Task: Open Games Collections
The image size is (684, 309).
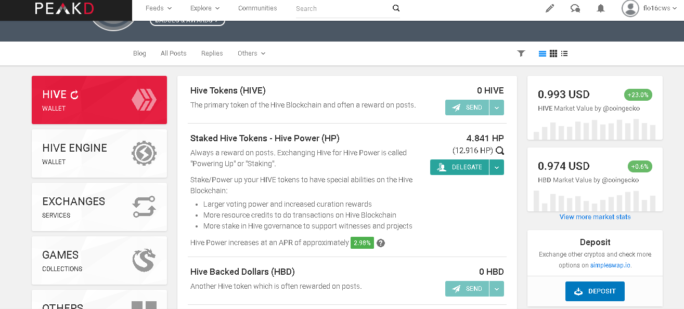Action: click(99, 261)
